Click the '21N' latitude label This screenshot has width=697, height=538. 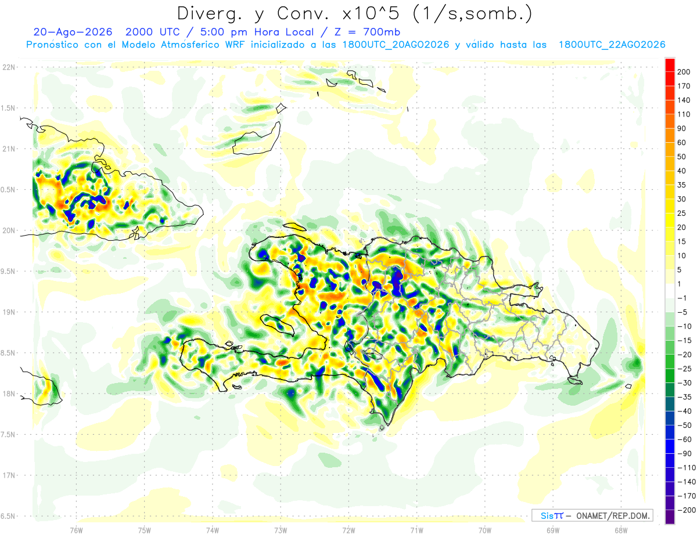click(9, 149)
